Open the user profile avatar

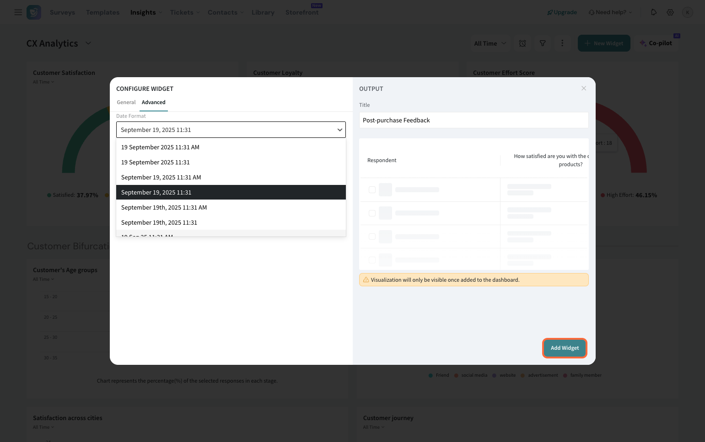pyautogui.click(x=687, y=12)
